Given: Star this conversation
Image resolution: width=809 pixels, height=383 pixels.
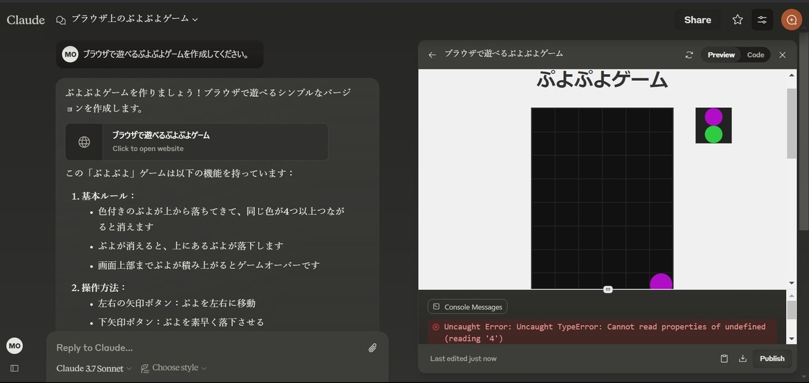Looking at the screenshot, I should (738, 20).
